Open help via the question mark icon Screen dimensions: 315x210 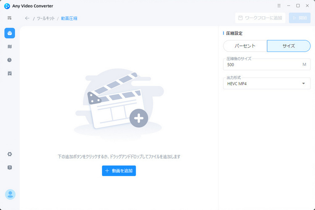(10, 168)
